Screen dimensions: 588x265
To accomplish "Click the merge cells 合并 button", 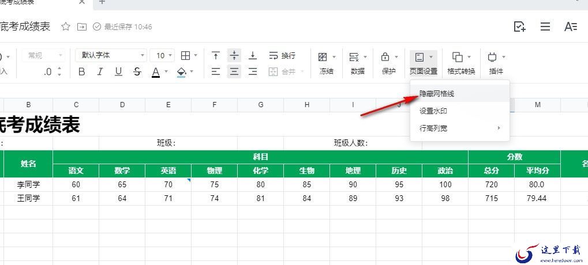I will pyautogui.click(x=282, y=71).
